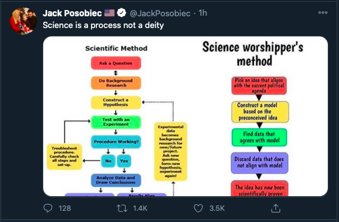This screenshot has height=222, width=339.
Task: Click the retweet icon
Action: pyautogui.click(x=122, y=208)
